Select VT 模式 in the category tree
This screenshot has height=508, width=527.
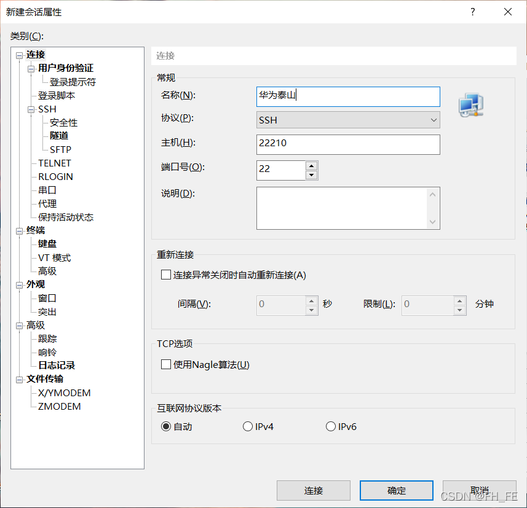55,257
